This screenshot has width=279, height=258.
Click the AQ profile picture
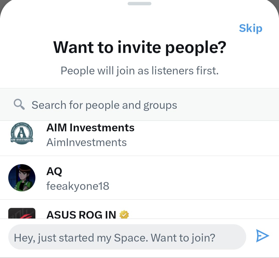(x=22, y=178)
